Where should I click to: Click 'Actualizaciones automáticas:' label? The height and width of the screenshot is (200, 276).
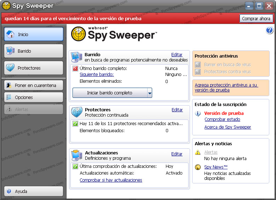[107, 173]
